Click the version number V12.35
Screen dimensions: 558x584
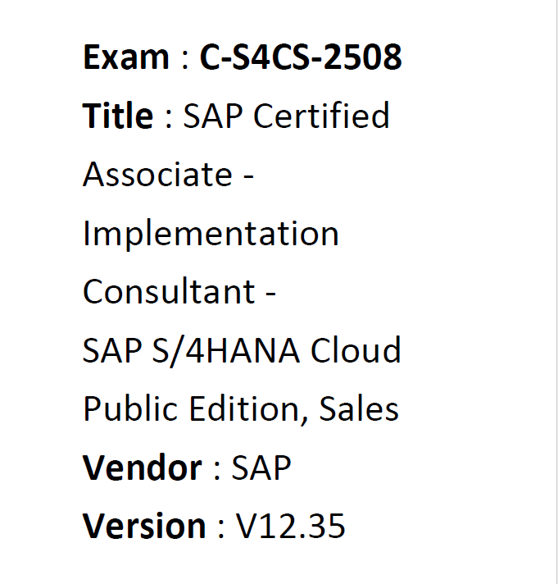point(291,526)
